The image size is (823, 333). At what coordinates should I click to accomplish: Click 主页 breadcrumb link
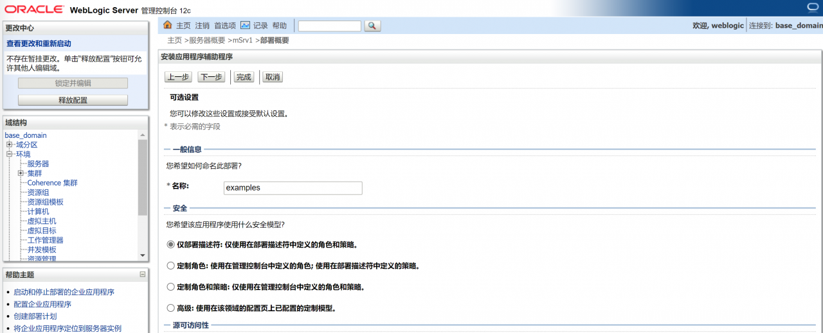click(x=175, y=40)
